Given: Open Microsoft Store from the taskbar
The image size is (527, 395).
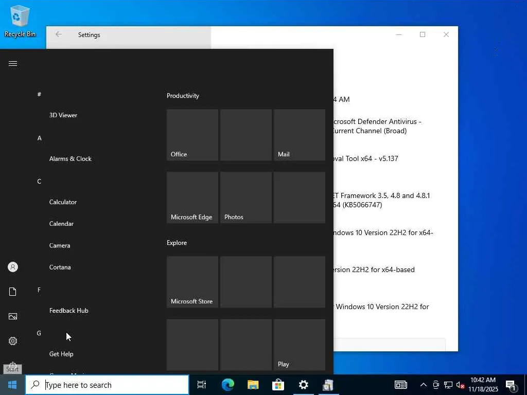Looking at the screenshot, I should click(278, 385).
